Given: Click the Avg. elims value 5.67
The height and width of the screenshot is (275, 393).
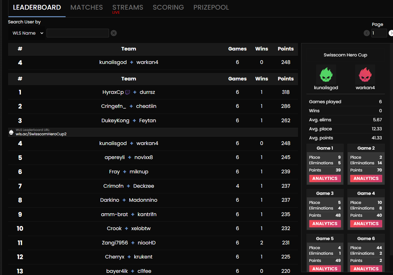Looking at the screenshot, I should click(x=377, y=120).
